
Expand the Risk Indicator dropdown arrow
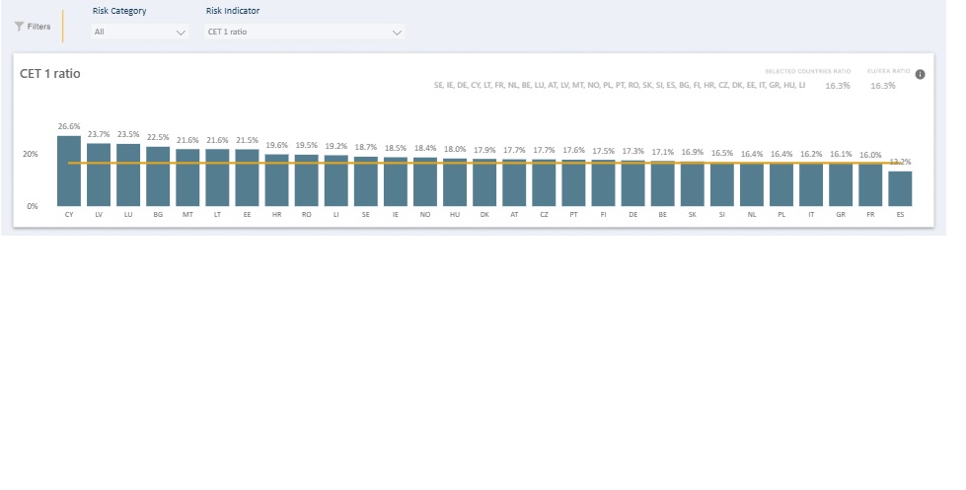coord(397,33)
